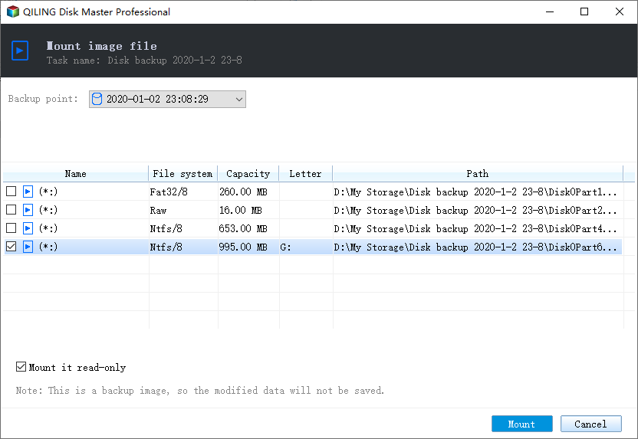Check the 653.00 MB Ntfs/8 partition box
Viewport: 638px width, 439px height.
[11, 228]
